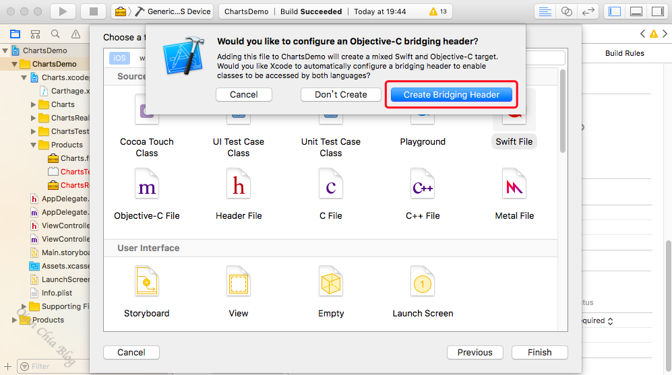
Task: Select Unit Test Case Class template
Action: pyautogui.click(x=330, y=147)
